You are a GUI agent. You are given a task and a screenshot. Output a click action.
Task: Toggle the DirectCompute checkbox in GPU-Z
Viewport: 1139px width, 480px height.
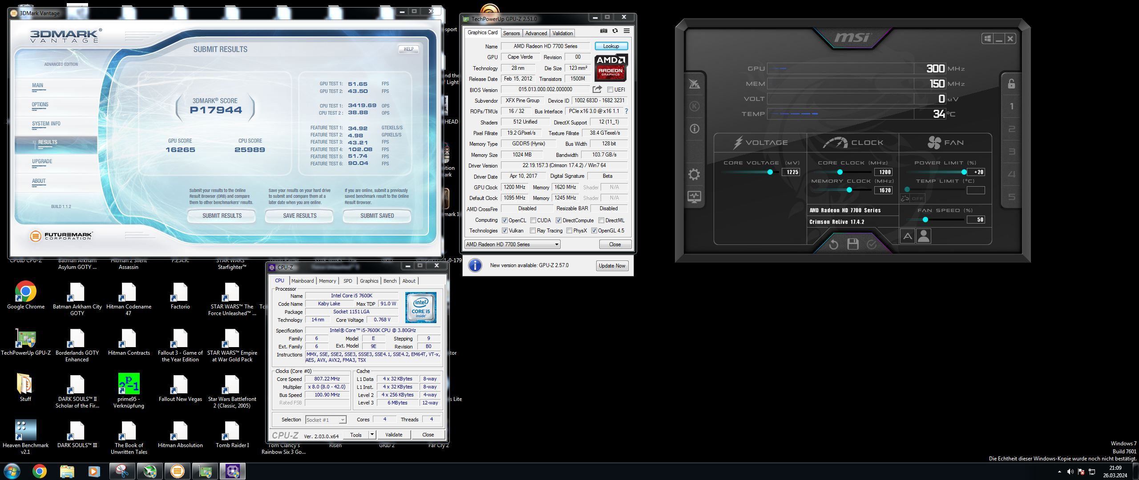click(558, 220)
